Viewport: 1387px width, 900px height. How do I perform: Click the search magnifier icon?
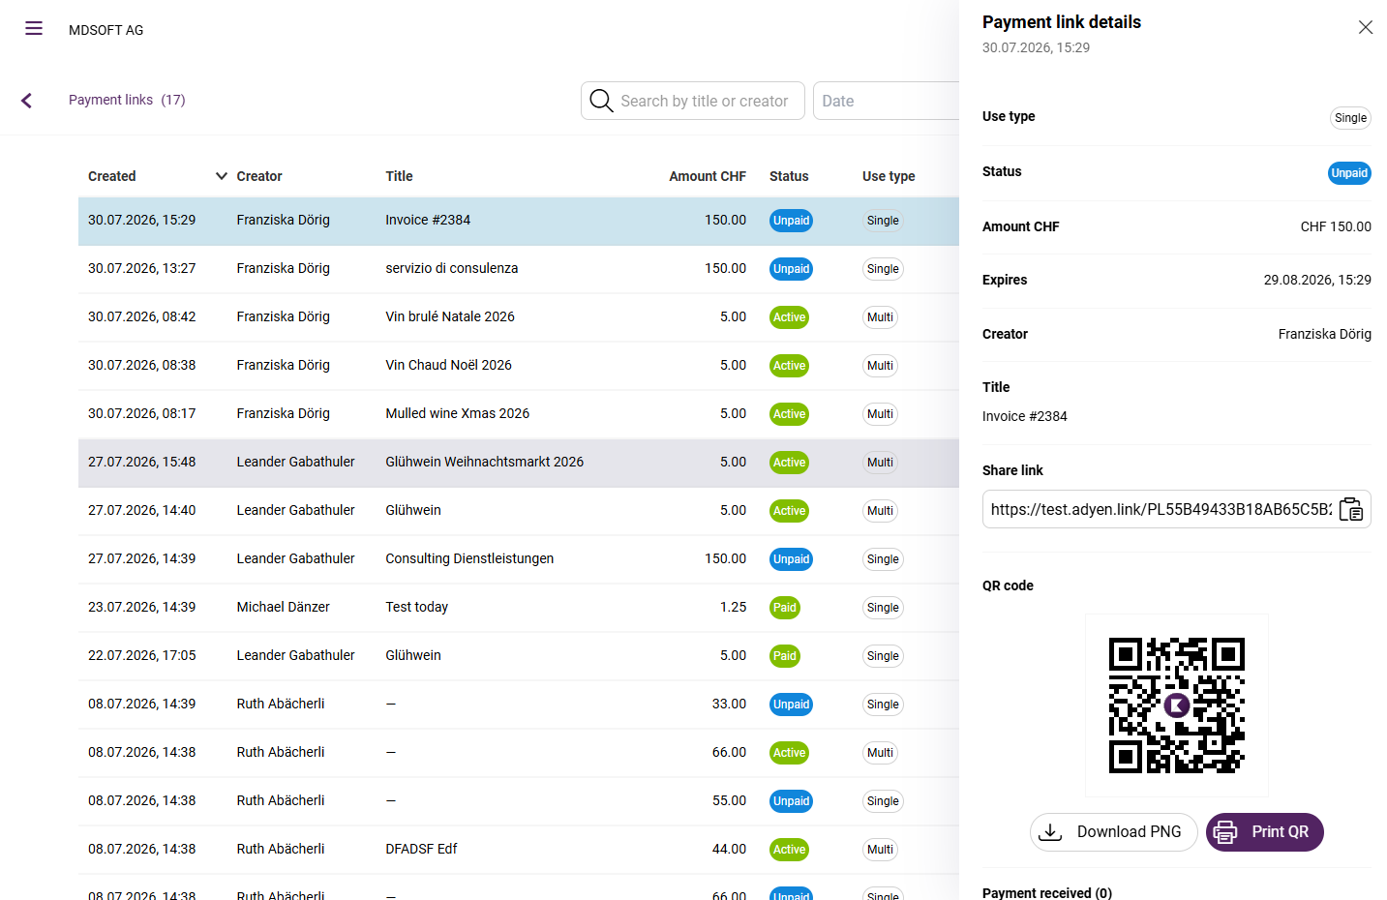601,101
